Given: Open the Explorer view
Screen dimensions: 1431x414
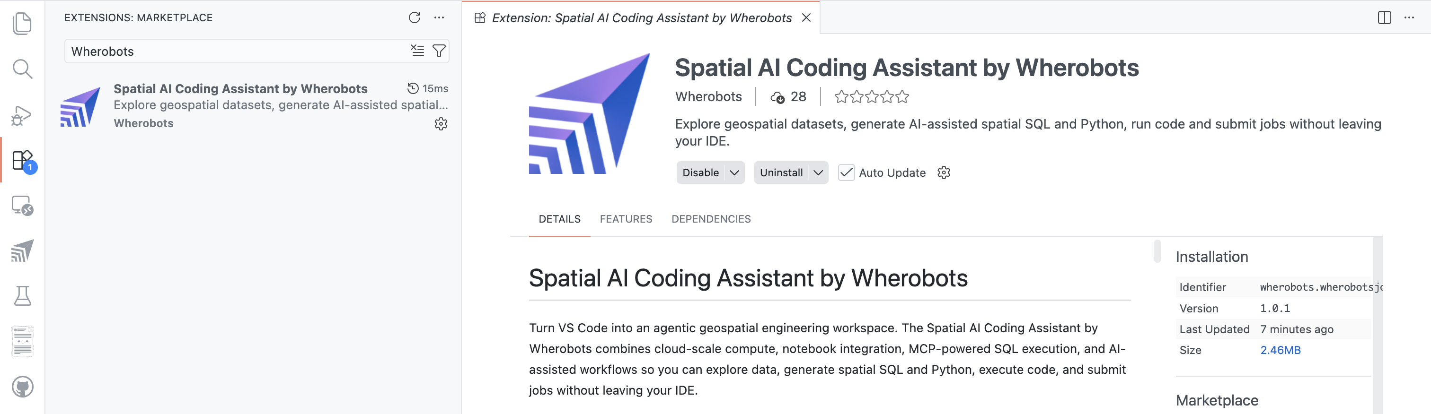Looking at the screenshot, I should 22,23.
